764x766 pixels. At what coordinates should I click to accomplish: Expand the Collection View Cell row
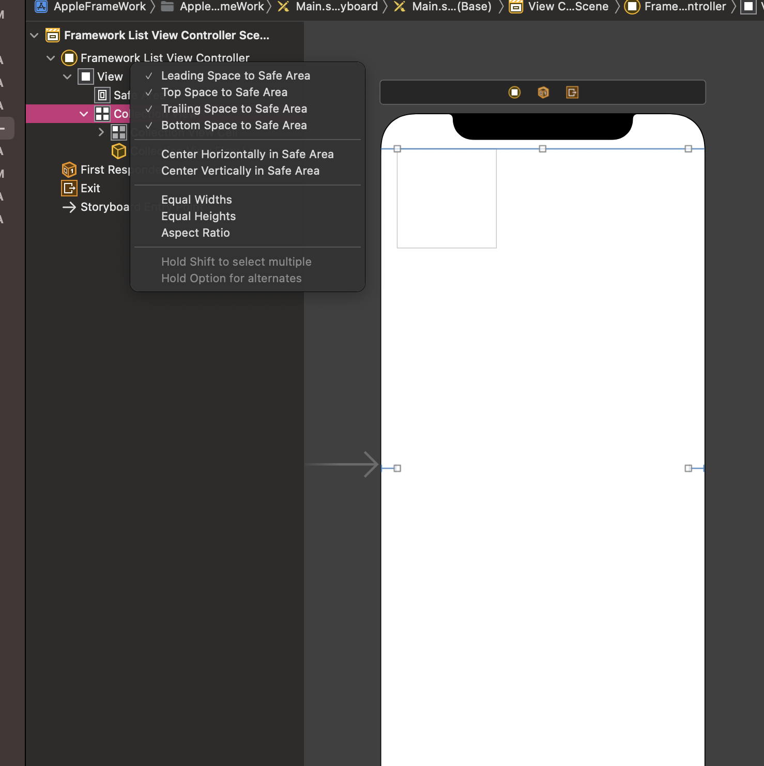click(x=101, y=132)
